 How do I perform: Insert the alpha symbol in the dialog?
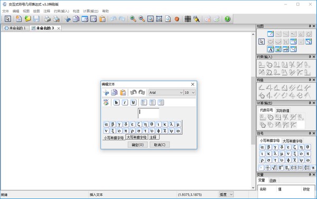[x=106, y=124]
